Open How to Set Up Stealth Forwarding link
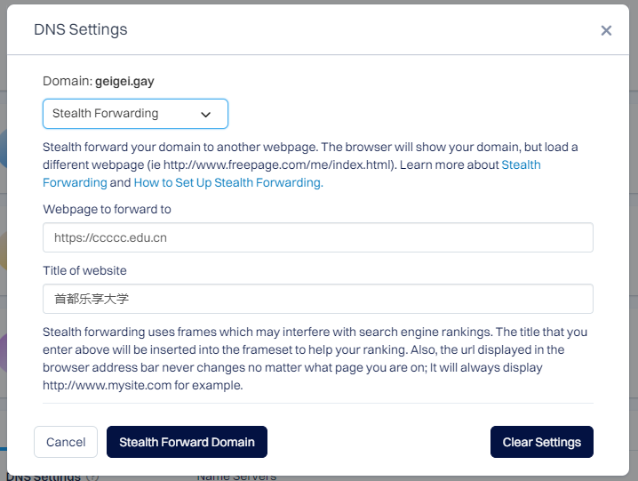The image size is (638, 481). click(228, 182)
